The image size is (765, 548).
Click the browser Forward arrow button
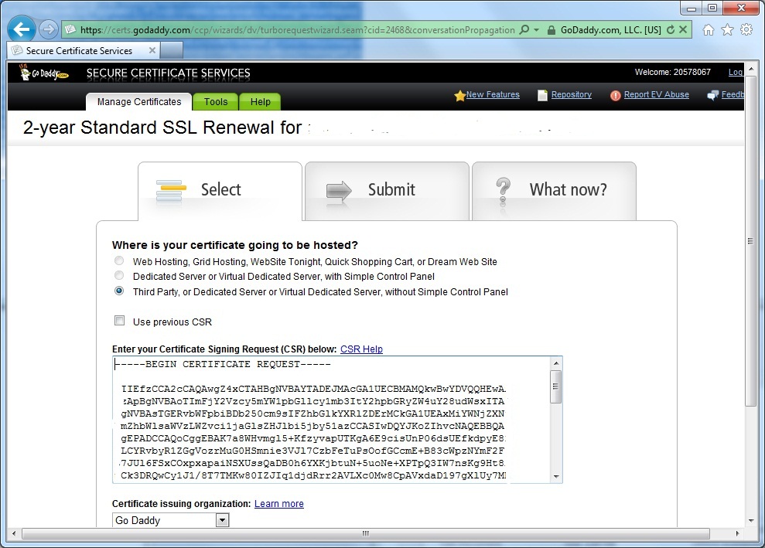(x=48, y=29)
